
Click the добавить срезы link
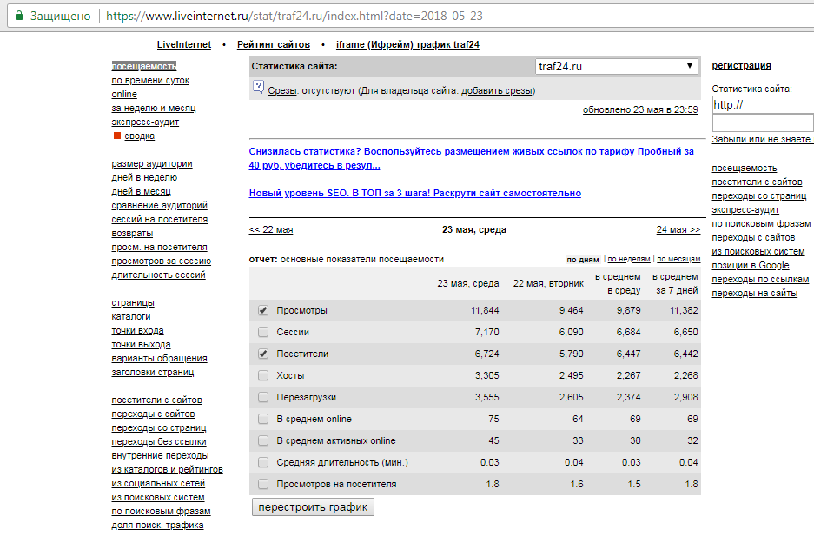pos(497,90)
